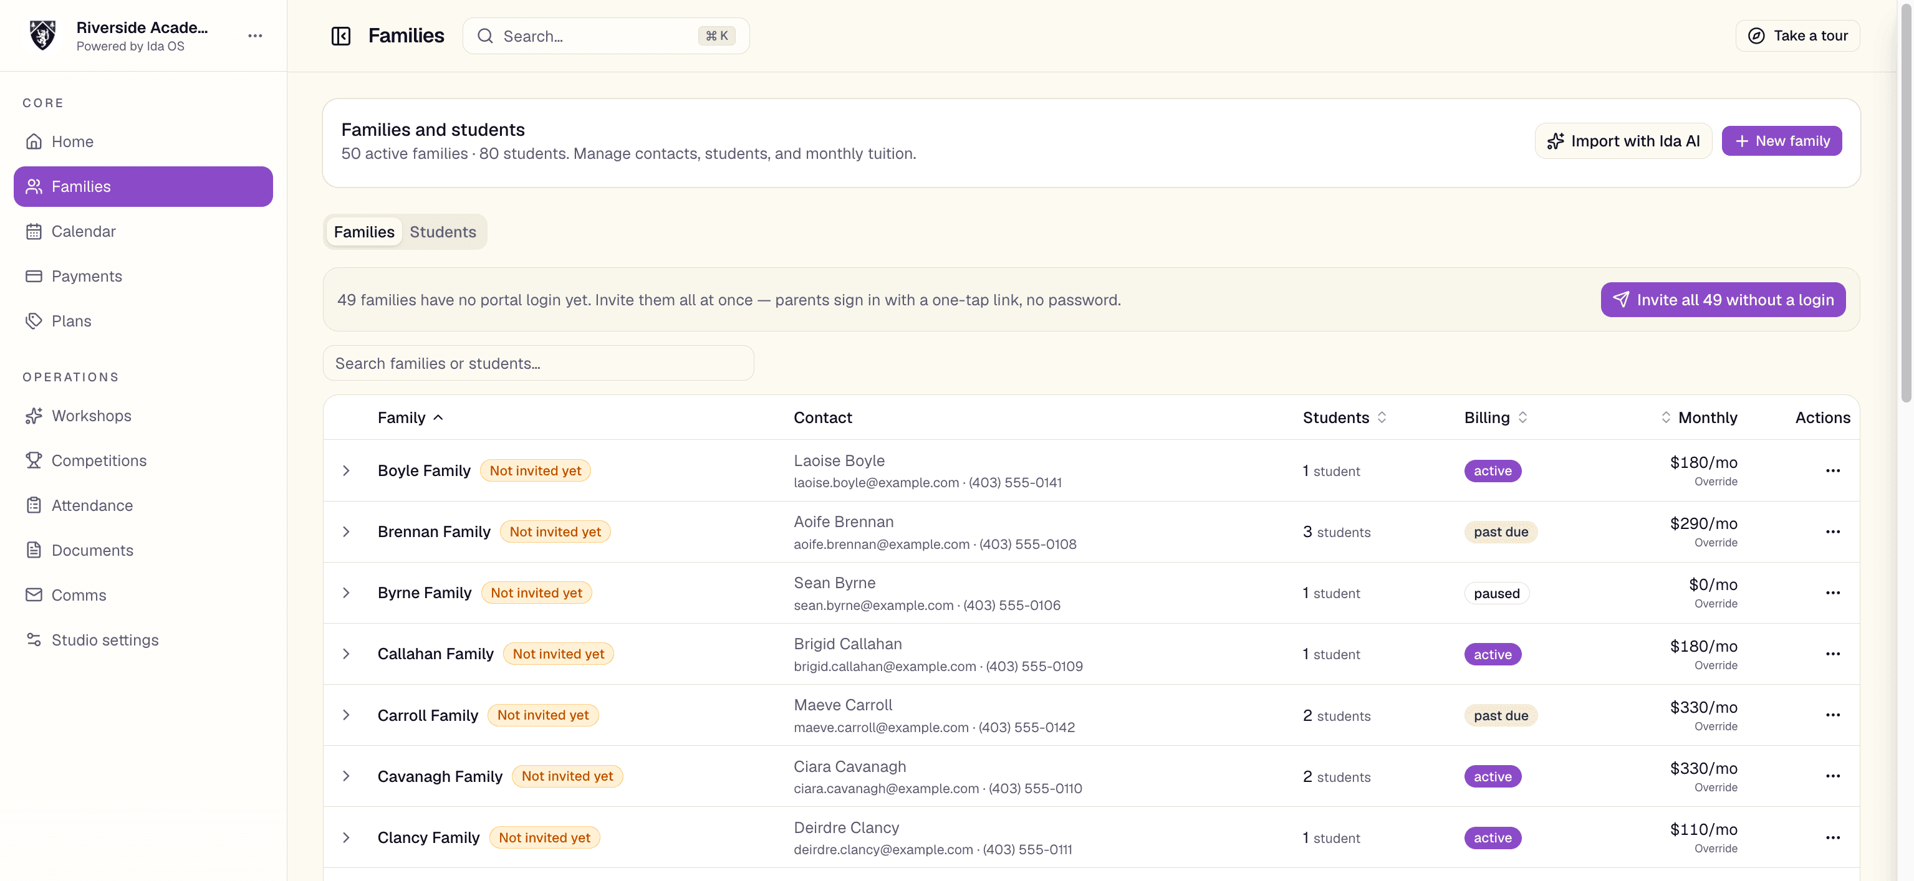The image size is (1914, 881).
Task: Open Competitions page from sidebar
Action: pyautogui.click(x=143, y=460)
